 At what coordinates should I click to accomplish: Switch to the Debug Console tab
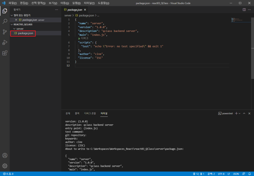(90, 113)
